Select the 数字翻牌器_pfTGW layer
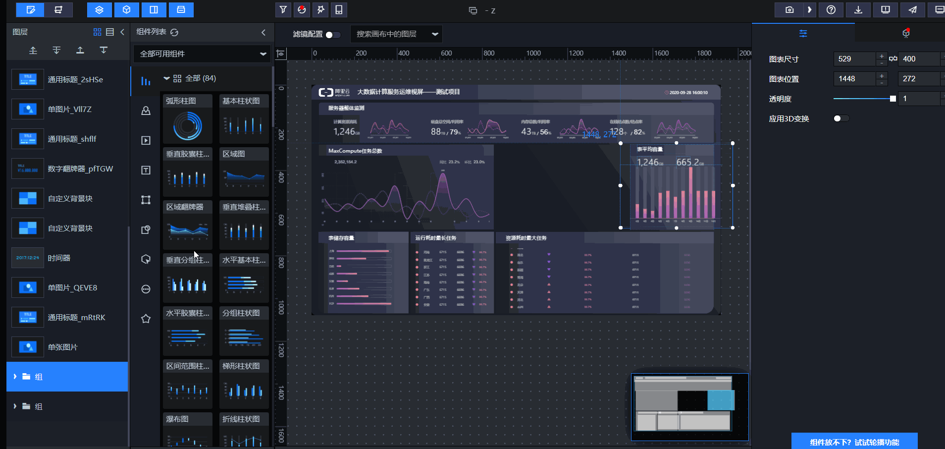Image resolution: width=945 pixels, height=449 pixels. pyautogui.click(x=67, y=168)
